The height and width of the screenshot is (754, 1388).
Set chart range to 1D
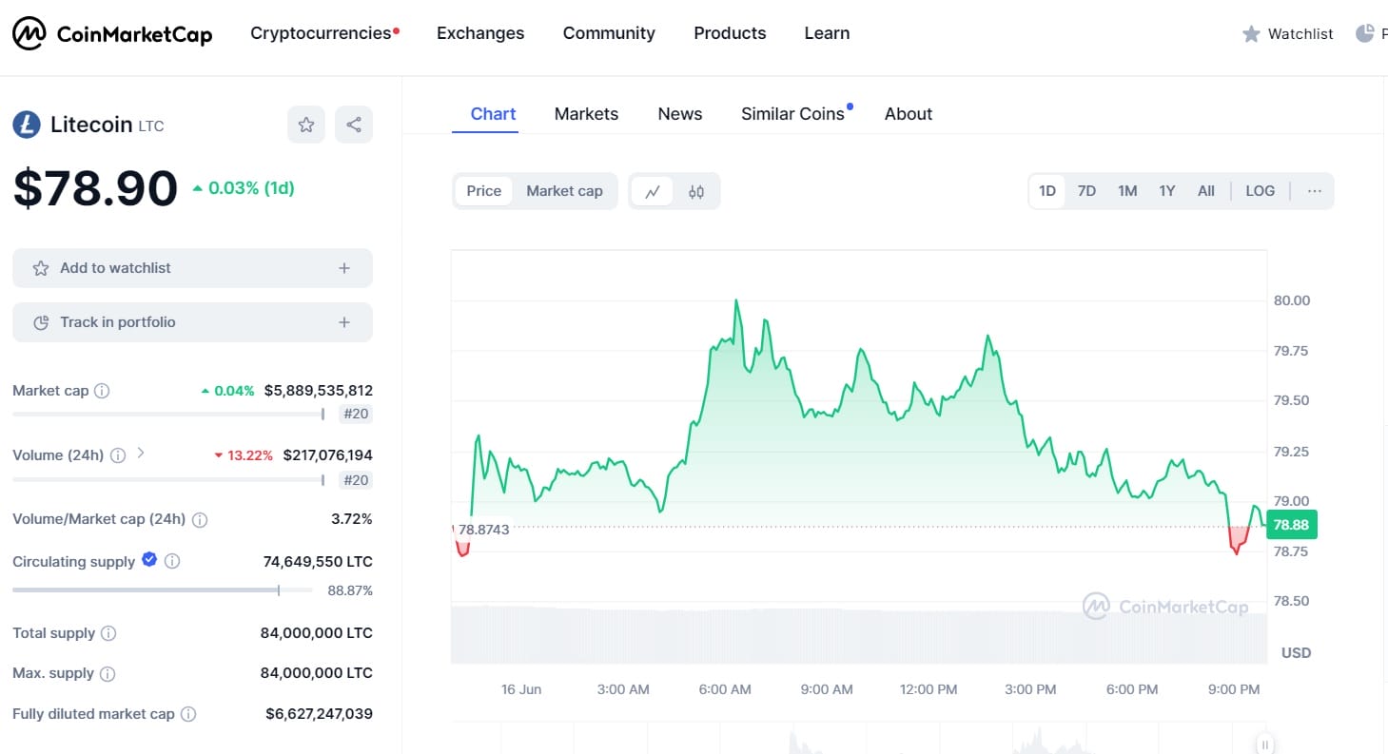click(1047, 191)
